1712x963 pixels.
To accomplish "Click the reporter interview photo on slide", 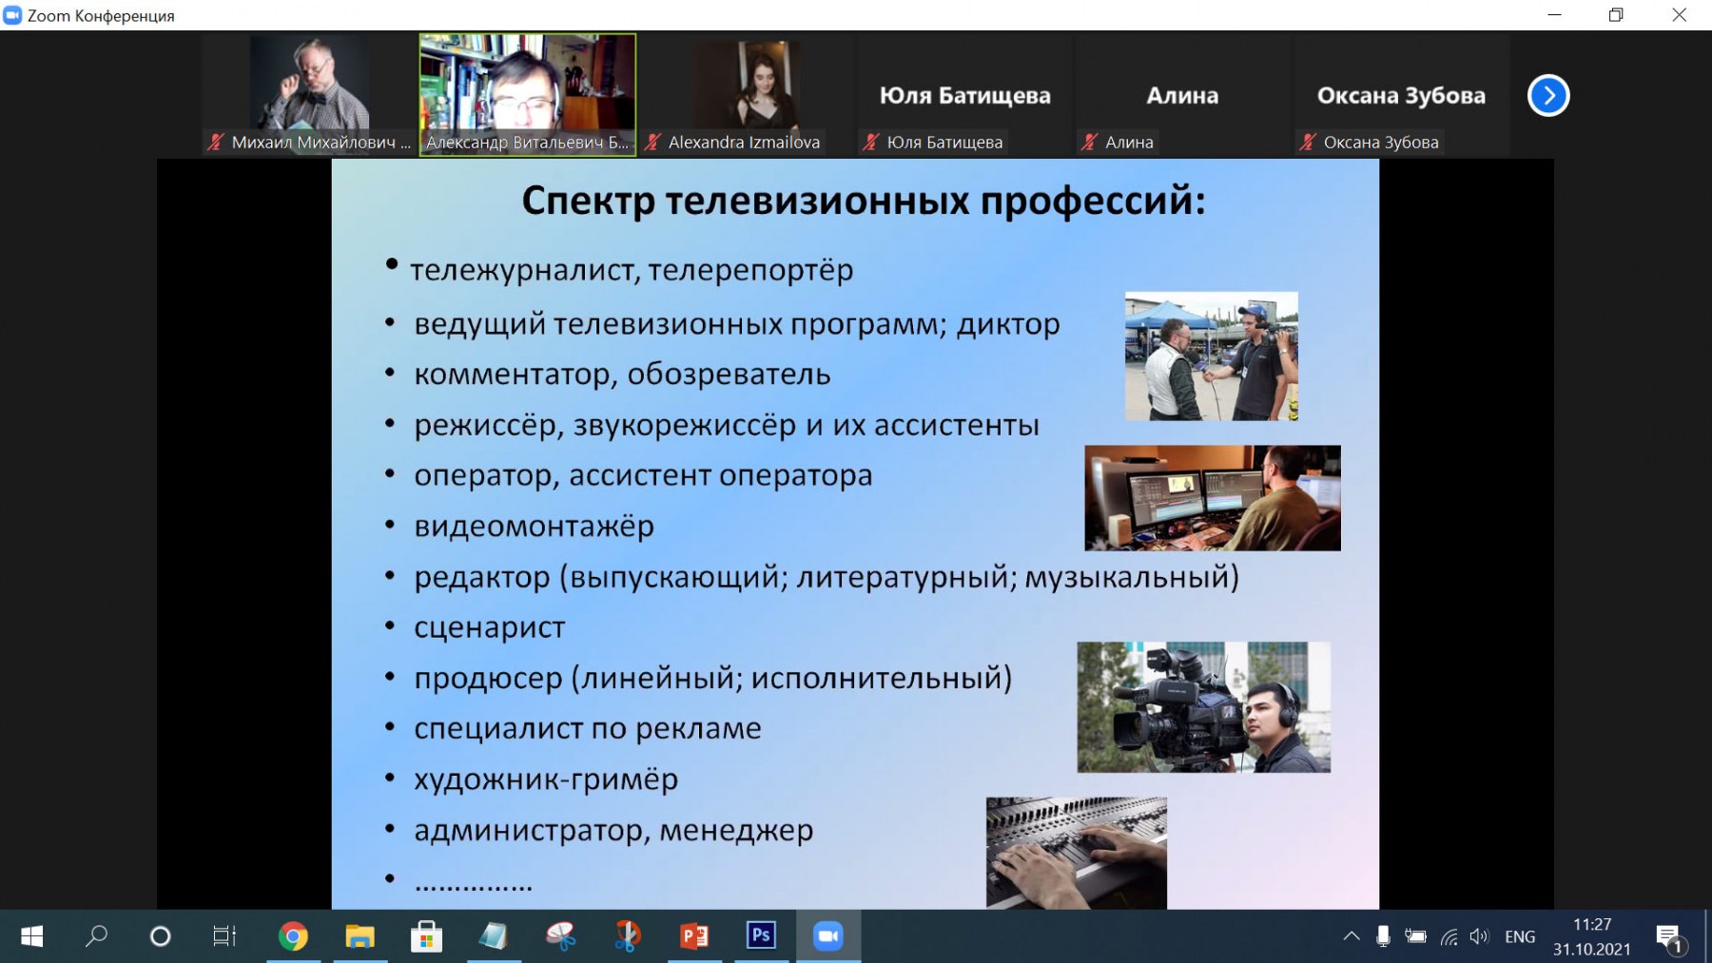I will point(1211,356).
